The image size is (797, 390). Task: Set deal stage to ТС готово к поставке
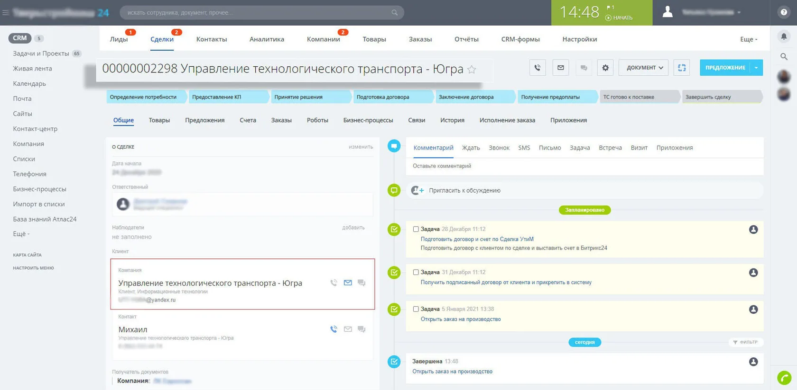tap(639, 97)
